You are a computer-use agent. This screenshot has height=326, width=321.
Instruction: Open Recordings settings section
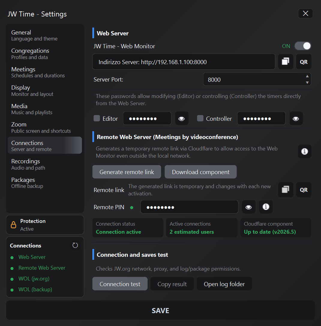pos(45,164)
